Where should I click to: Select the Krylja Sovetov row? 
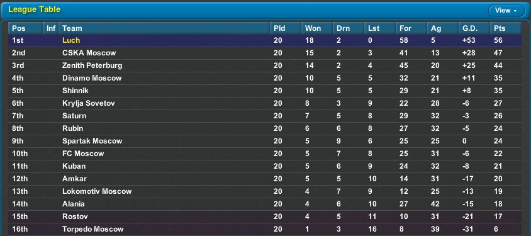[x=265, y=103]
